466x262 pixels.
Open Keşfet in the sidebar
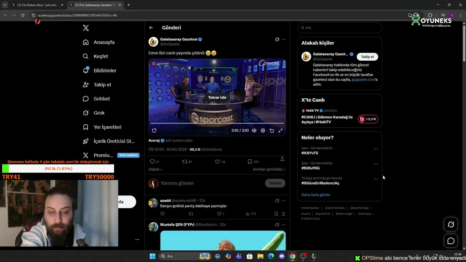[95, 56]
